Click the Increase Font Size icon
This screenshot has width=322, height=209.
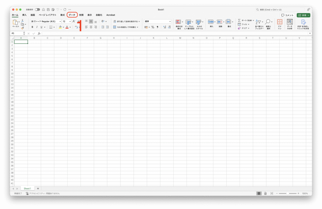pyautogui.click(x=74, y=21)
